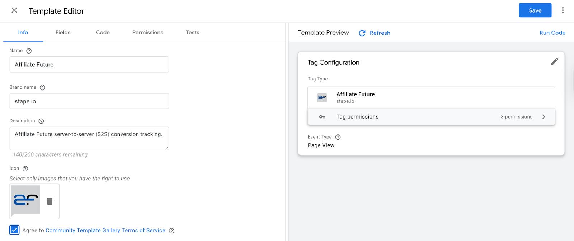Image resolution: width=574 pixels, height=241 pixels.
Task: Click the Template Preview heading
Action: (x=323, y=33)
